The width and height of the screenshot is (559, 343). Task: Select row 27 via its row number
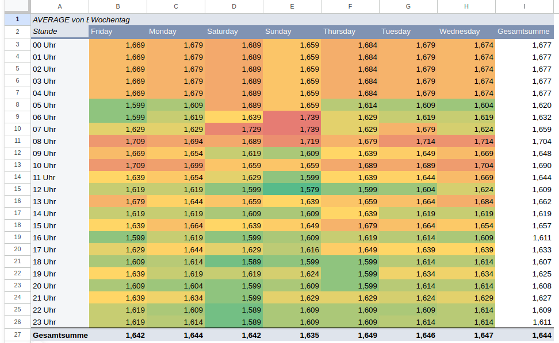click(17, 335)
